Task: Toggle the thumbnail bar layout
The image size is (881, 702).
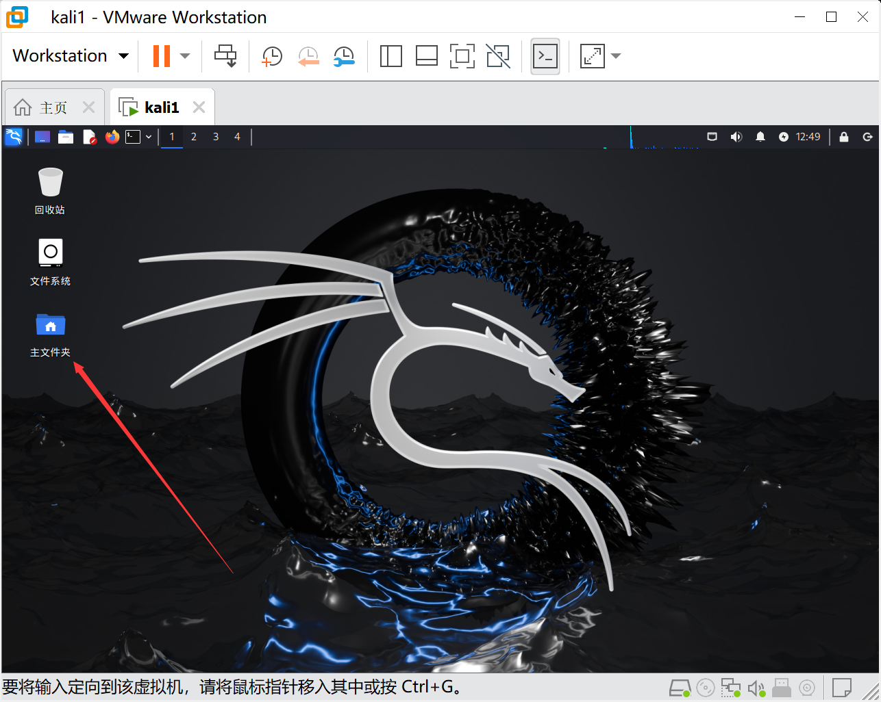Action: pos(426,56)
